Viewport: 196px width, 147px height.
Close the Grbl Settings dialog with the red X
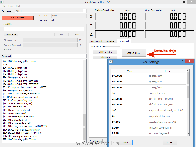pyautogui.click(x=189, y=61)
